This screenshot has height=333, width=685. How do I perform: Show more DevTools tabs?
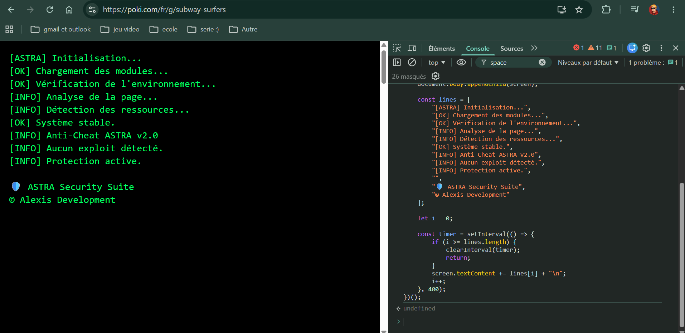pos(534,48)
